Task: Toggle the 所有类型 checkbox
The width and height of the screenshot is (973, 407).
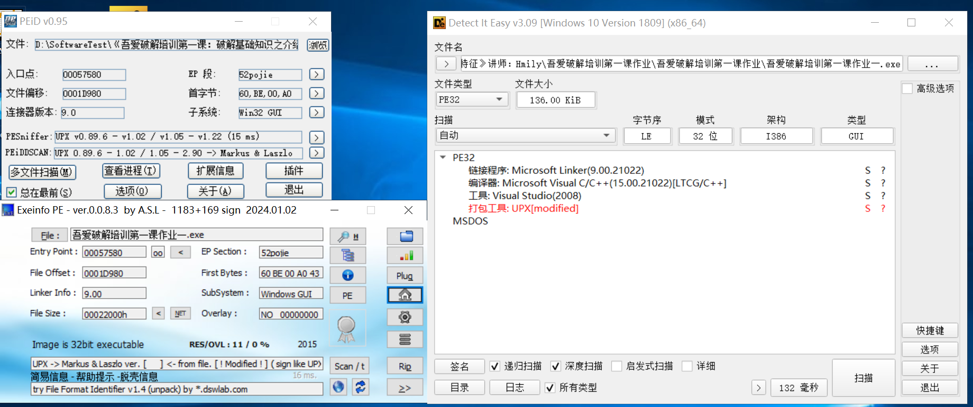Action: pos(550,387)
